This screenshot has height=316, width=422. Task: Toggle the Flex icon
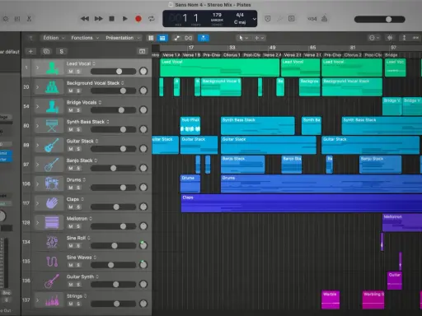click(x=189, y=38)
